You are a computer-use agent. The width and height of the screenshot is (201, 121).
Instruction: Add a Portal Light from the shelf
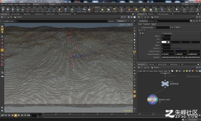169,10
